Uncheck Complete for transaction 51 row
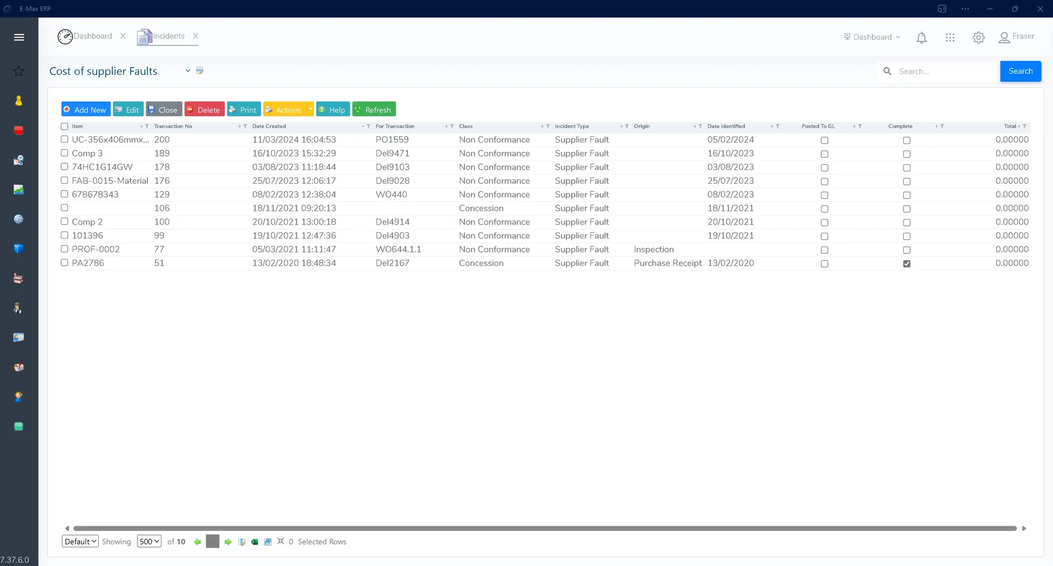This screenshot has height=566, width=1053. tap(907, 264)
